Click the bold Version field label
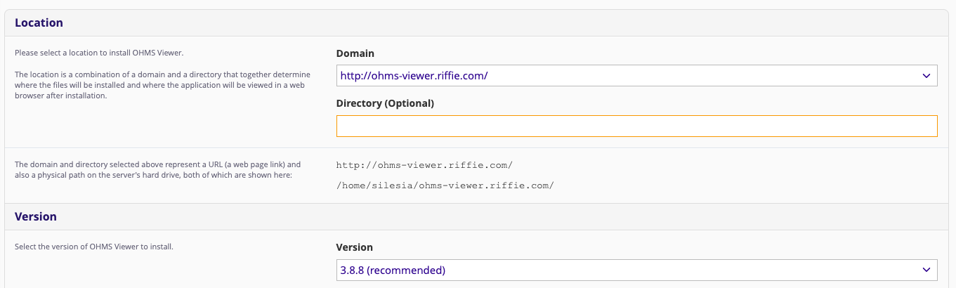 pos(355,247)
